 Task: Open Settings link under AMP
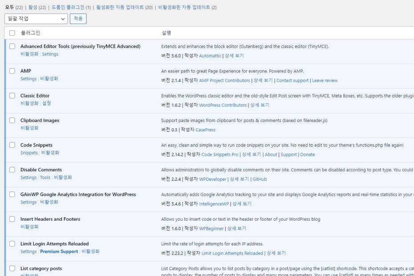point(28,79)
